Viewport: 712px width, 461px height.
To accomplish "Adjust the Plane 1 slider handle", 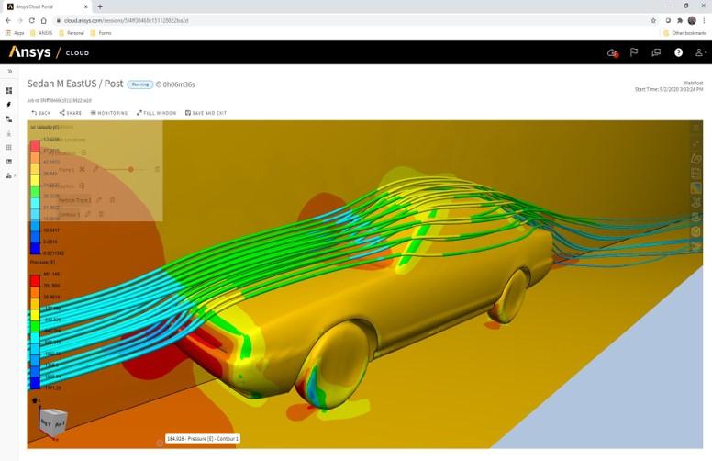I will point(131,169).
